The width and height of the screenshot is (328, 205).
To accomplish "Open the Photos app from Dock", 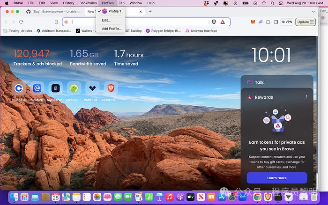I will click(97, 197).
